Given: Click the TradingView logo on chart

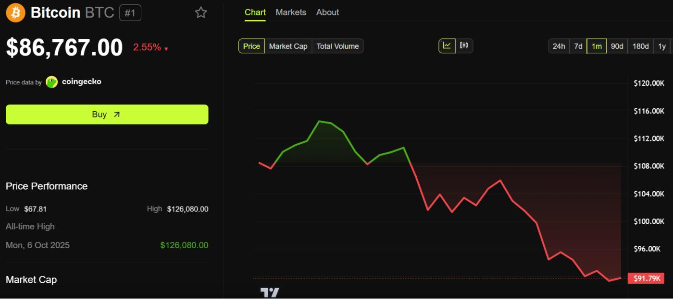Looking at the screenshot, I should click(270, 292).
